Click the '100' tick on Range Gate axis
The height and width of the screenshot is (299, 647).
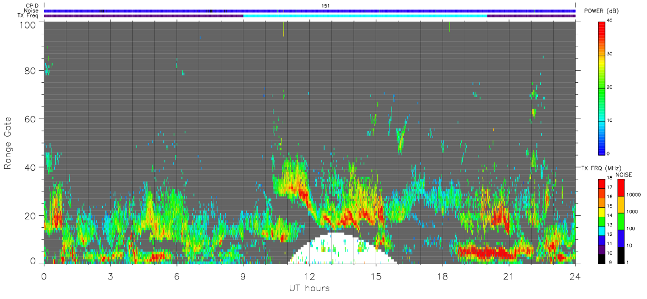pyautogui.click(x=27, y=24)
